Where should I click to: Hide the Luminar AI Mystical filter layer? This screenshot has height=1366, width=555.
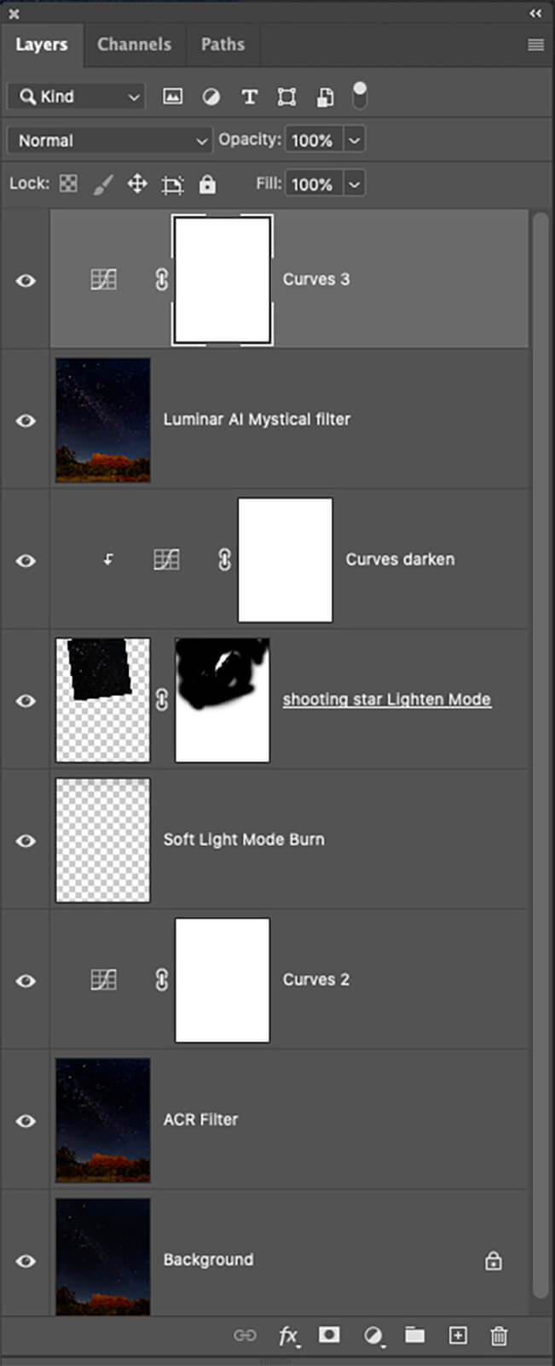coord(26,421)
